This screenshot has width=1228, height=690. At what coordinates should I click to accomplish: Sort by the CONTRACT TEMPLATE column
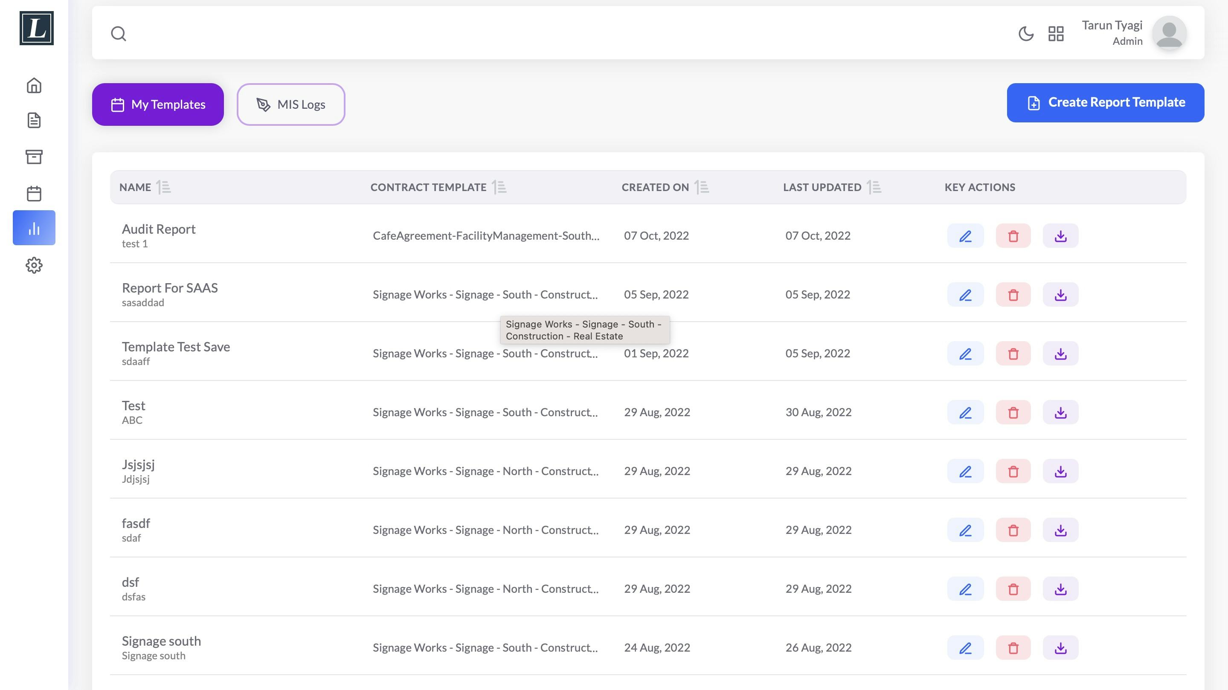click(x=499, y=187)
